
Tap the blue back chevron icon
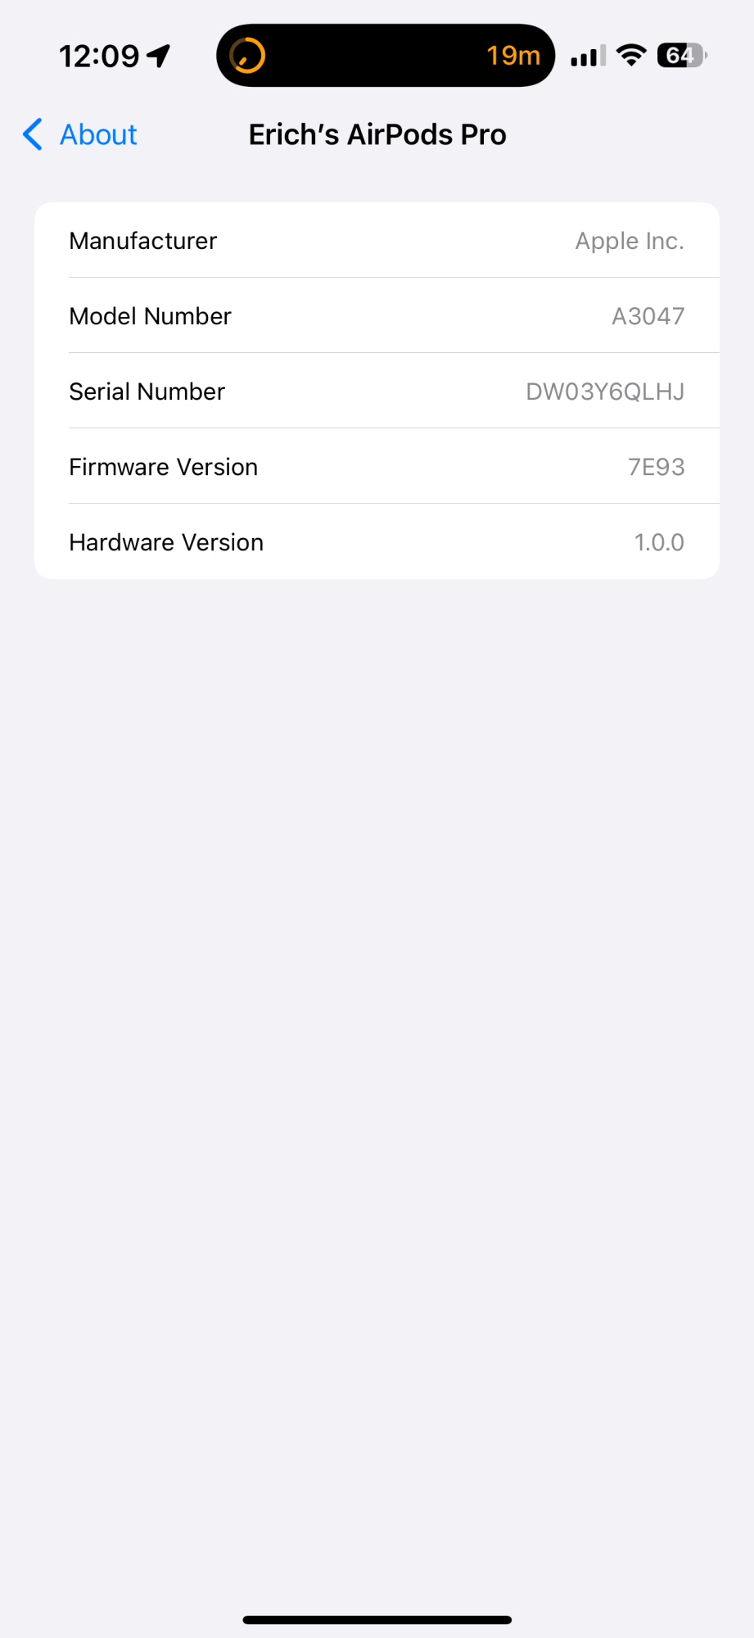(33, 134)
